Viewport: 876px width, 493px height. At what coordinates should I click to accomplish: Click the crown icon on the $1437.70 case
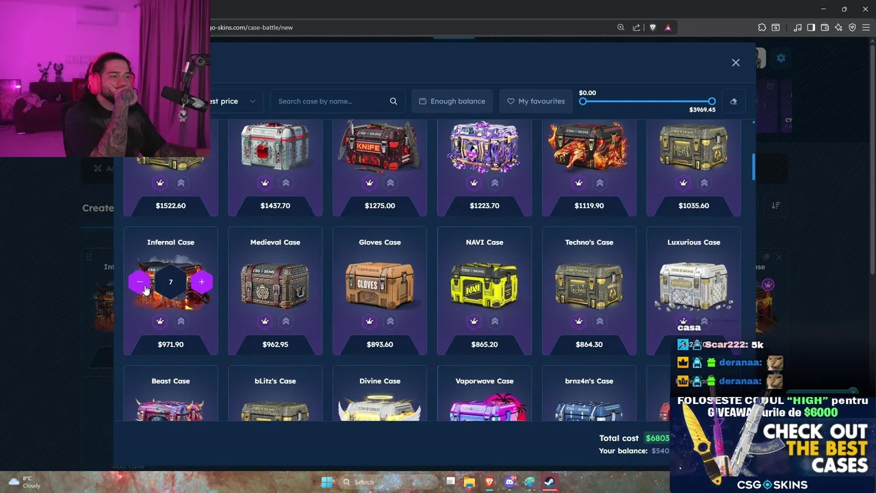pos(265,183)
